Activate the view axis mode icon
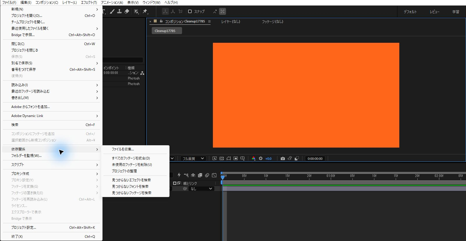 point(181,11)
